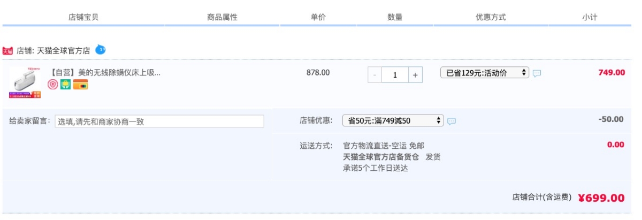This screenshot has width=642, height=220.
Task: Click the green service badge icon
Action: coord(66,85)
